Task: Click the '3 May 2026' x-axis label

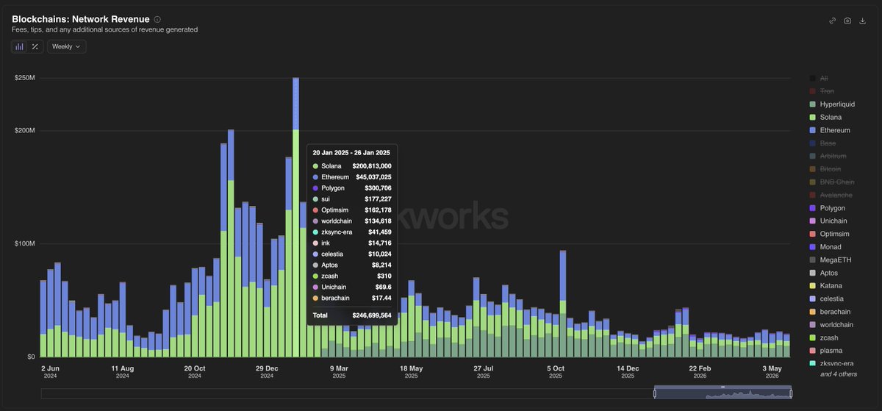Action: point(772,371)
